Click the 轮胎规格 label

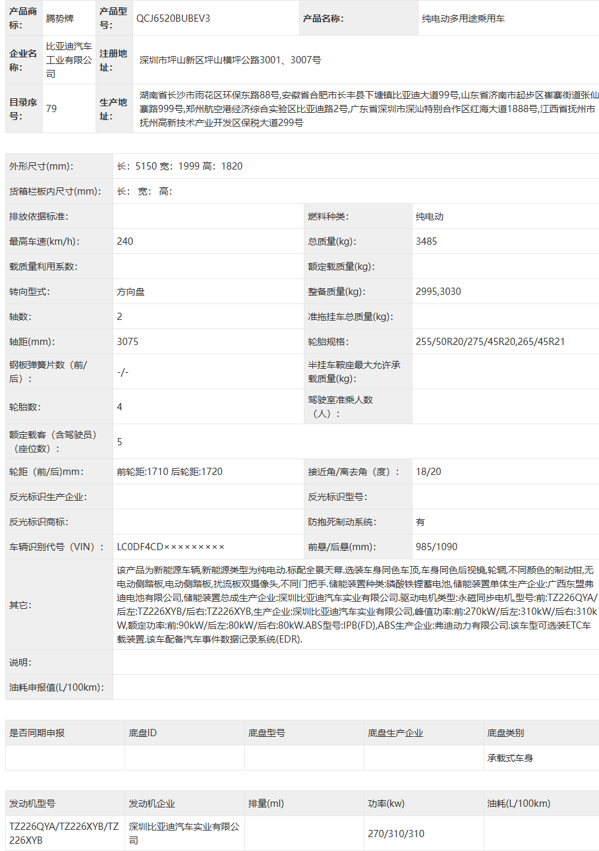328,342
